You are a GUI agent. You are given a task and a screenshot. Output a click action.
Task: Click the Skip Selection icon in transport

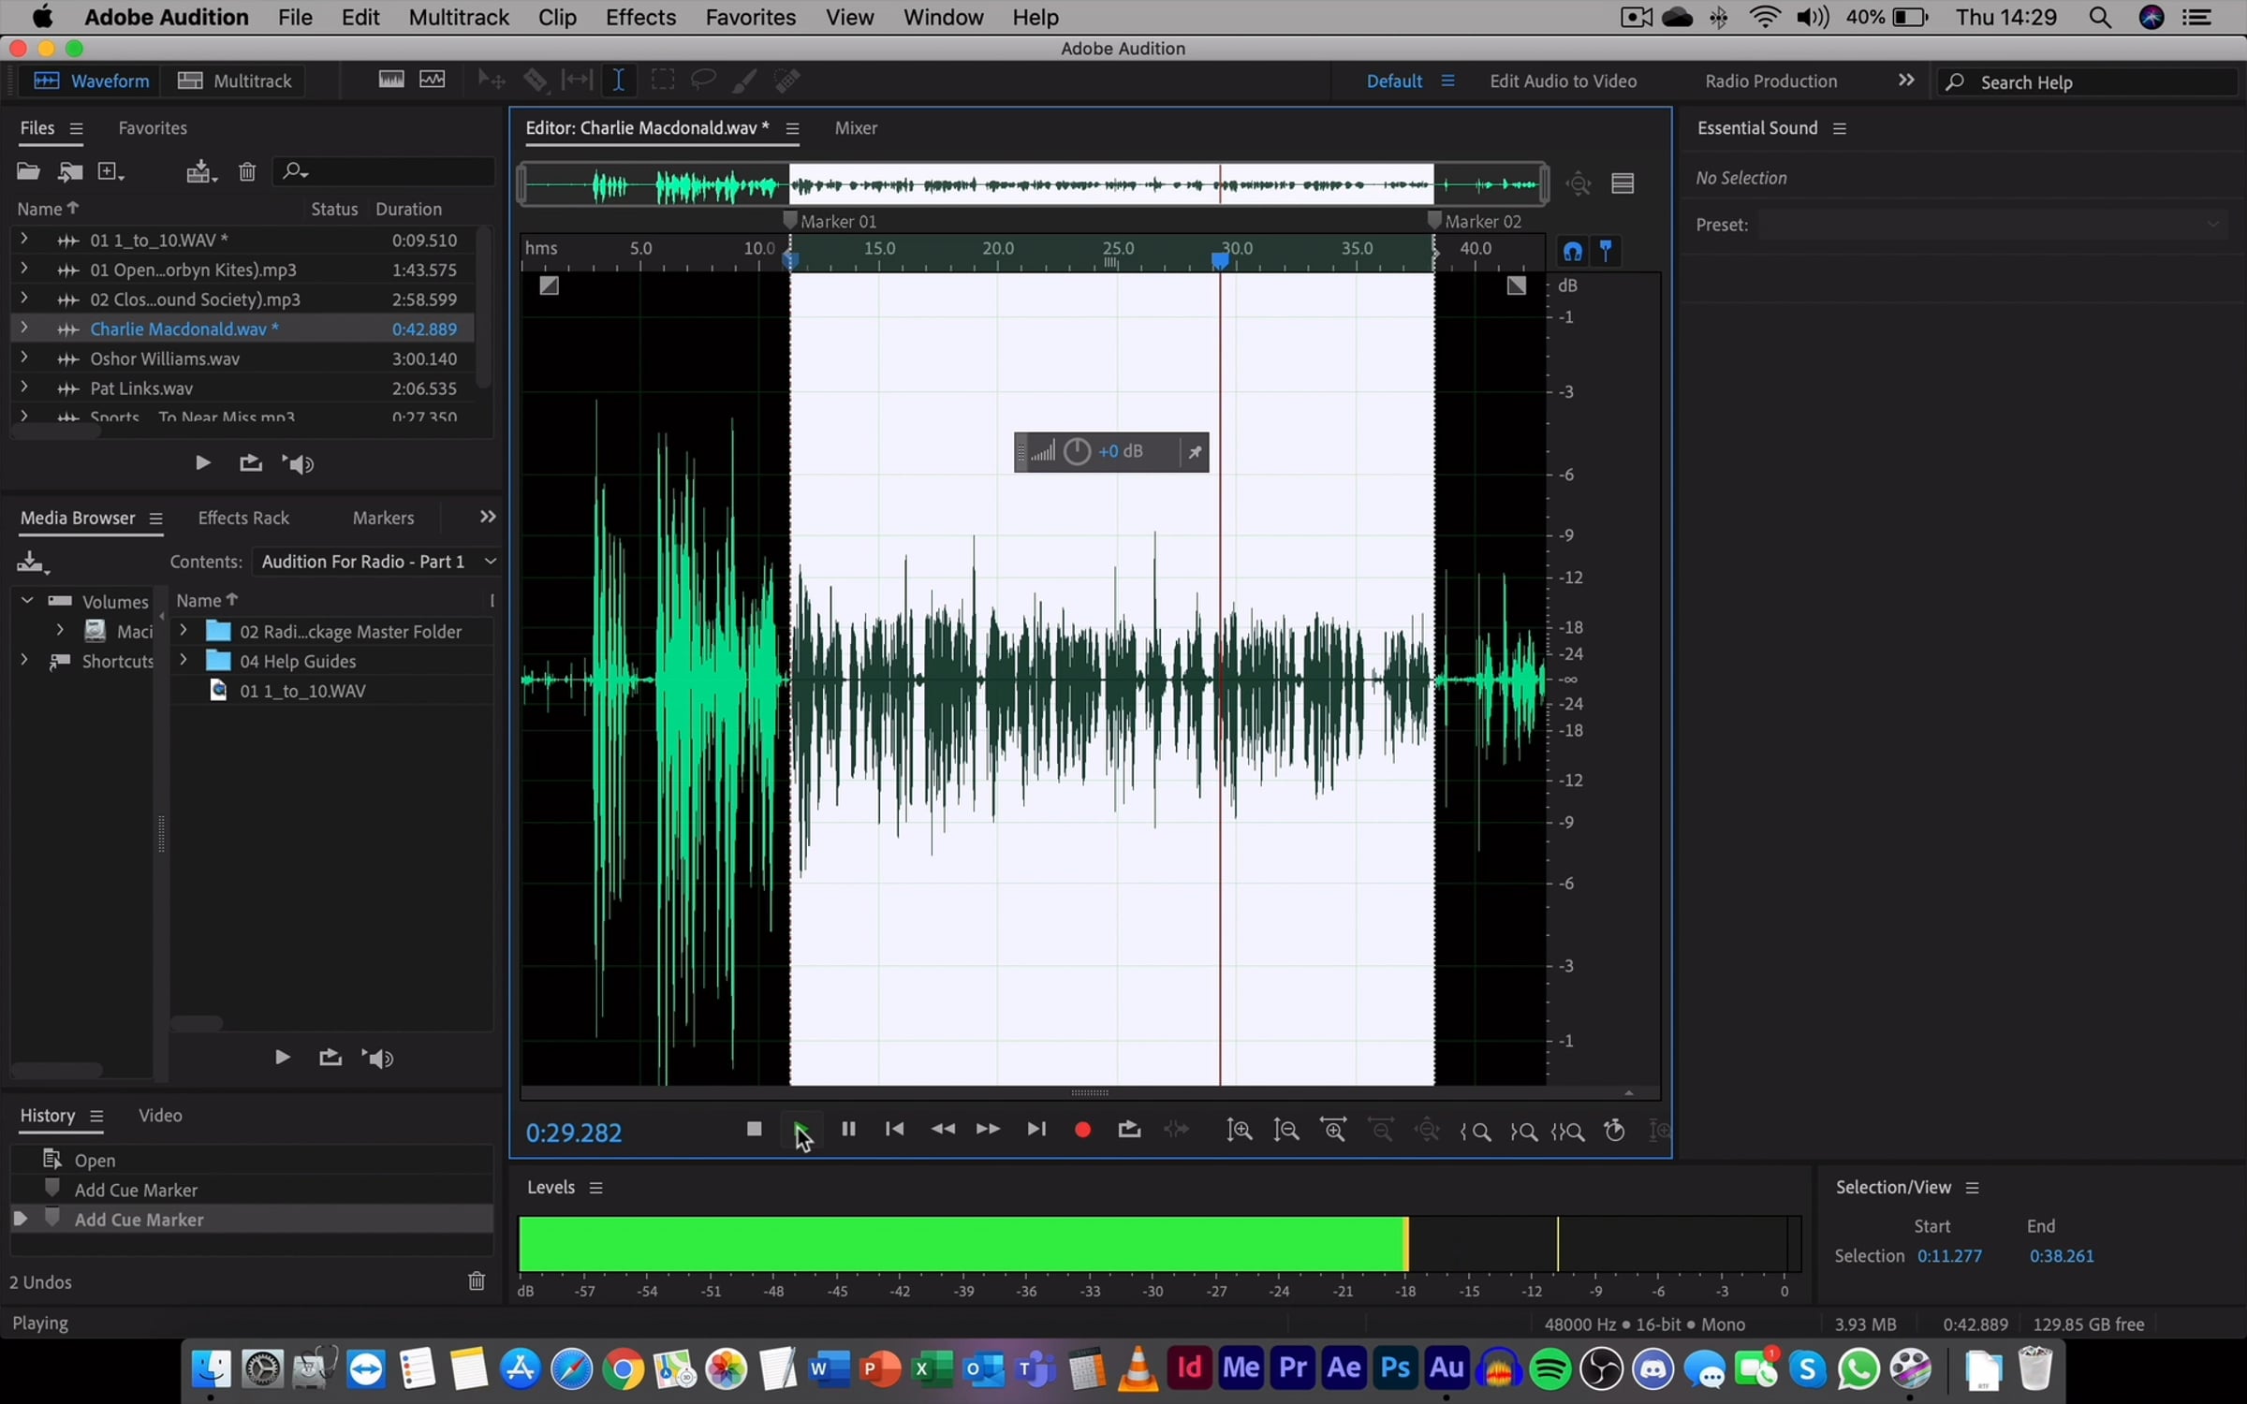(x=1177, y=1130)
